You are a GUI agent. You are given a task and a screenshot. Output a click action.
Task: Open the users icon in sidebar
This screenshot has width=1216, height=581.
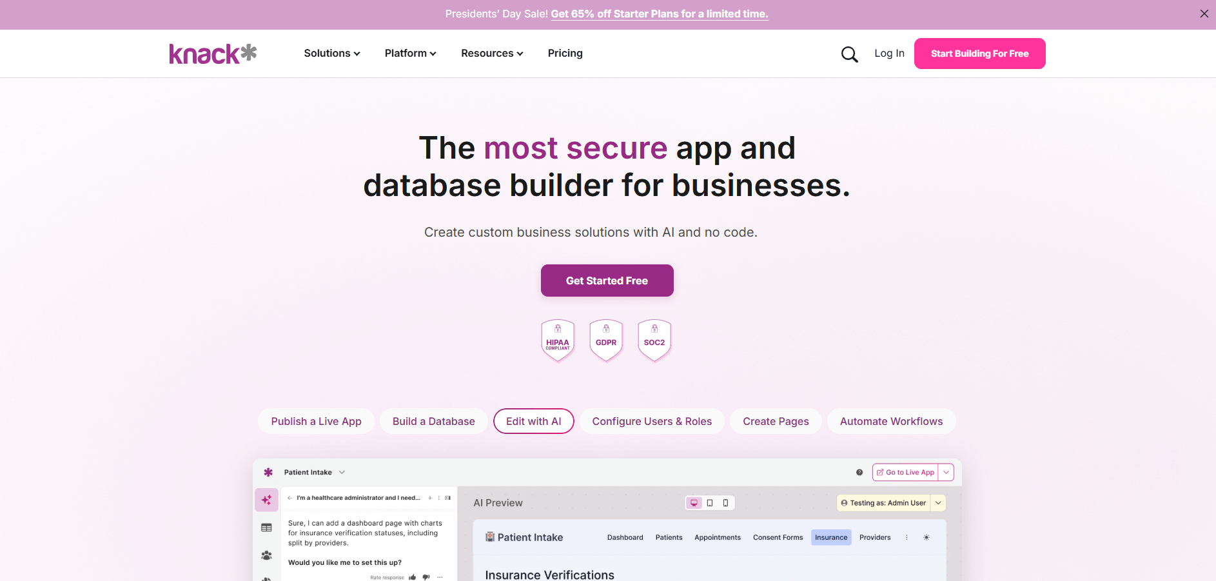tap(266, 555)
